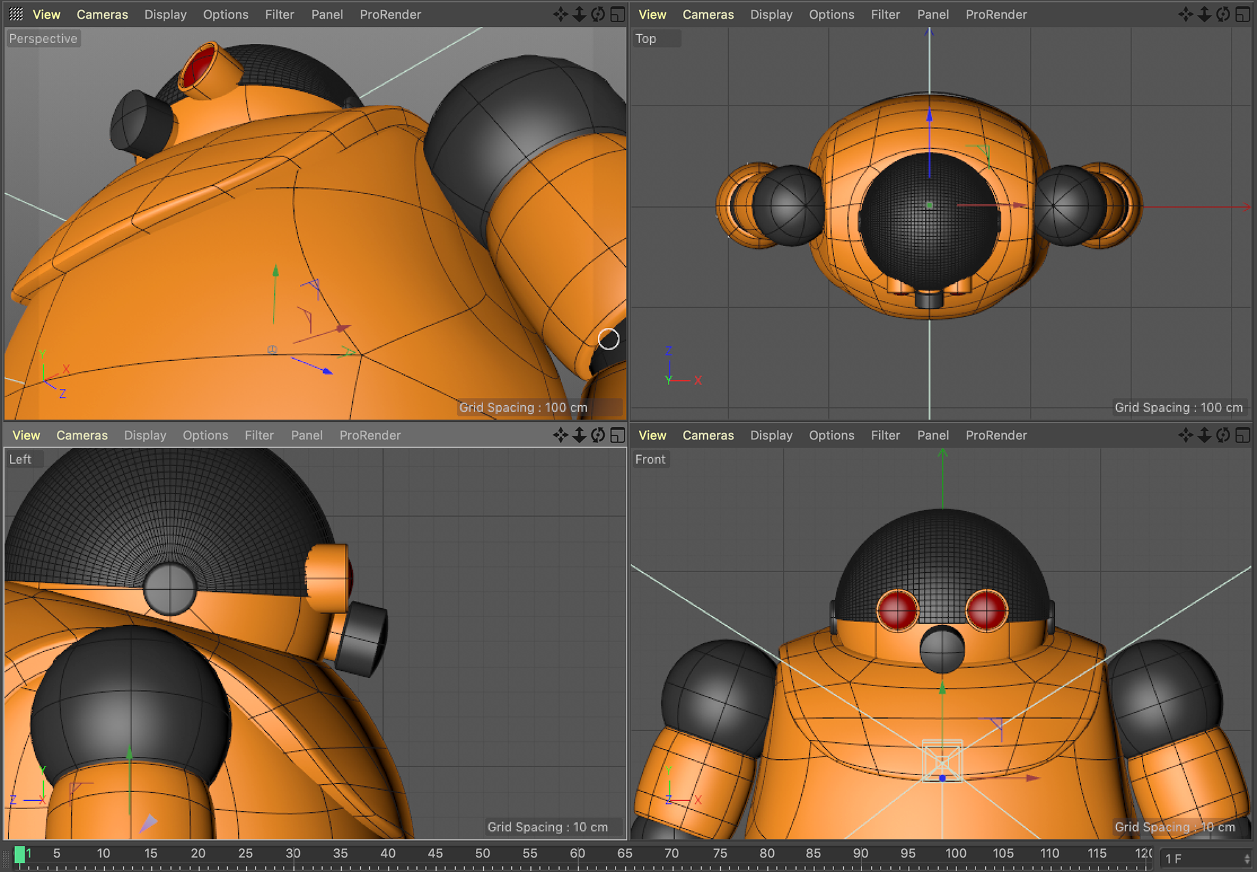Image resolution: width=1257 pixels, height=872 pixels.
Task: Toggle the Top viewport maximize view icon
Action: [x=1243, y=14]
